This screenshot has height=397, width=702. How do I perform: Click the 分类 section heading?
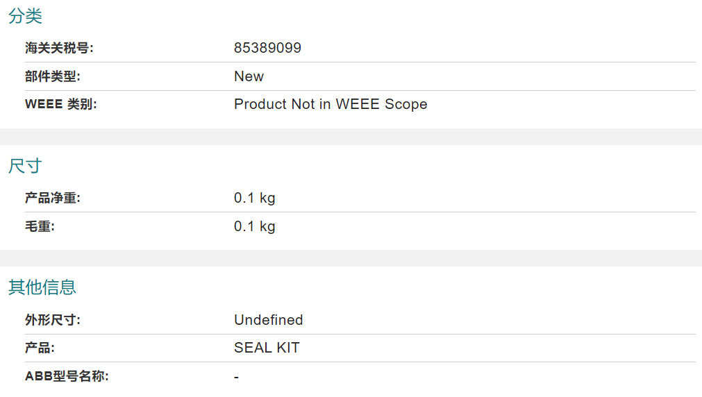coord(25,16)
